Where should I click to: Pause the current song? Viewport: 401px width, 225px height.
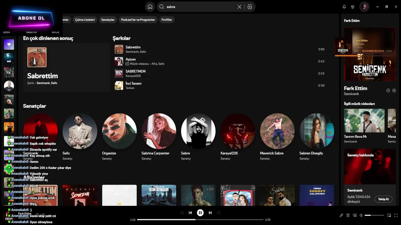(200, 213)
